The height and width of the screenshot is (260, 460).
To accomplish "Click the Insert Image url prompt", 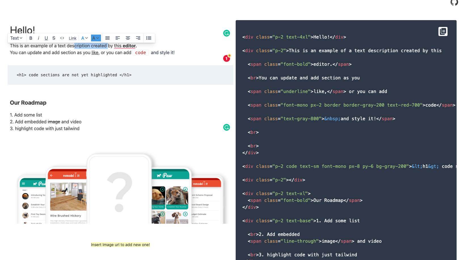I will pos(120,244).
